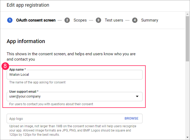
Task: Click the step 3 number circle icon
Action: pyautogui.click(x=98, y=20)
